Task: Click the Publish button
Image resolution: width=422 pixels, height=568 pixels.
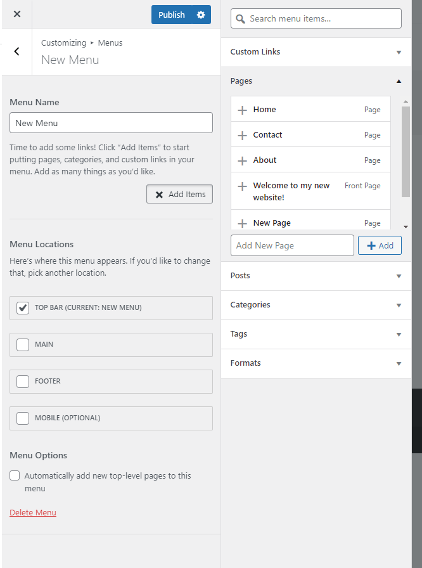Action: tap(171, 15)
